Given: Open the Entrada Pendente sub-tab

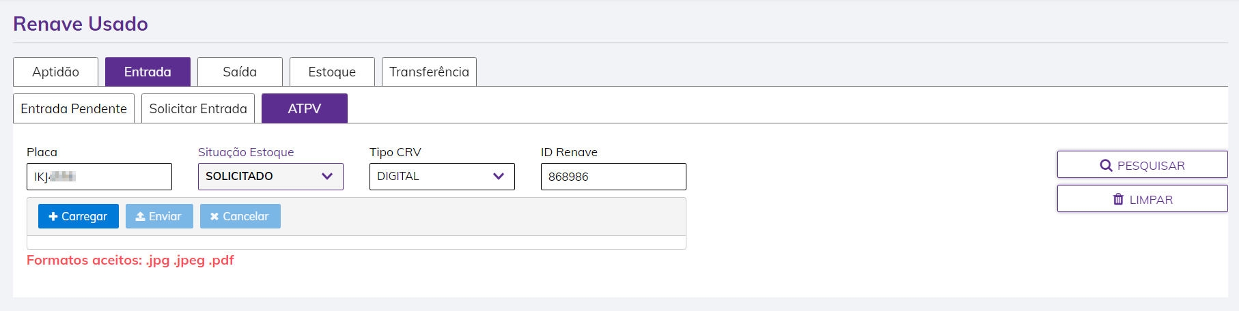Looking at the screenshot, I should pyautogui.click(x=74, y=108).
